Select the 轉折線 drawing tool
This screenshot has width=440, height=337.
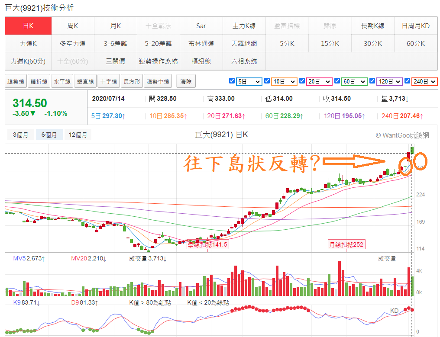39,82
